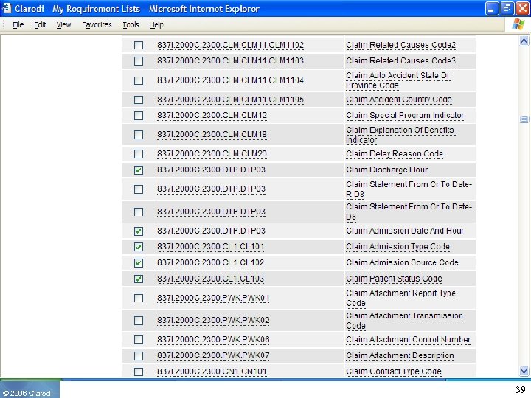Click Claim Patient Status Code description link

(x=394, y=279)
